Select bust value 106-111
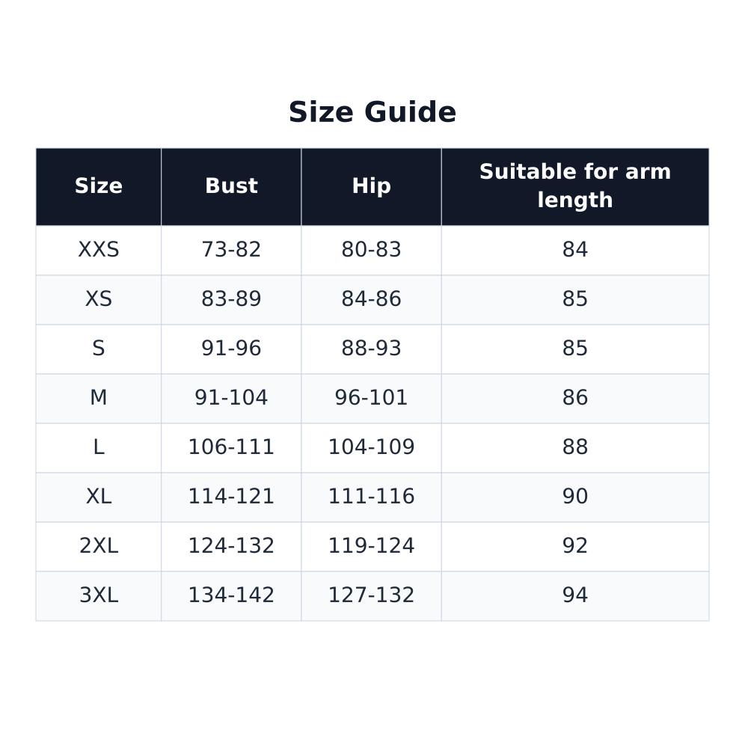This screenshot has width=745, height=745. (231, 447)
